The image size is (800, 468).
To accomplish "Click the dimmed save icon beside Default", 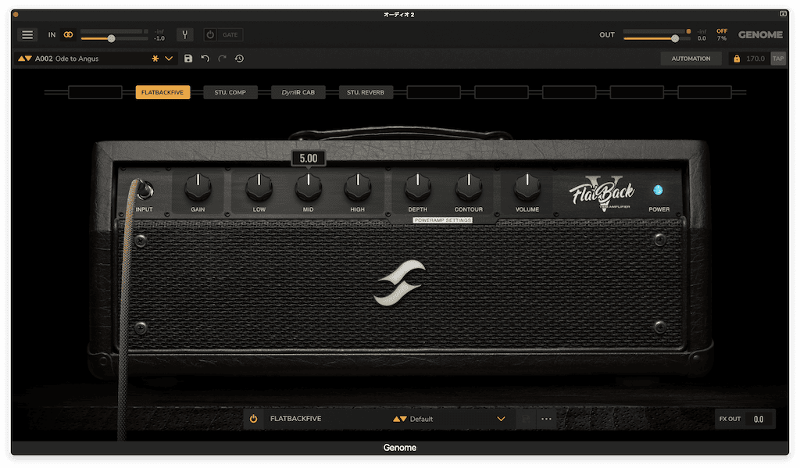I will (526, 419).
